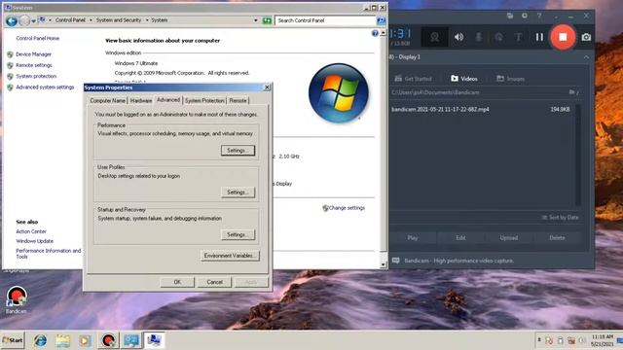Click the Bandicam Upload button

click(508, 237)
